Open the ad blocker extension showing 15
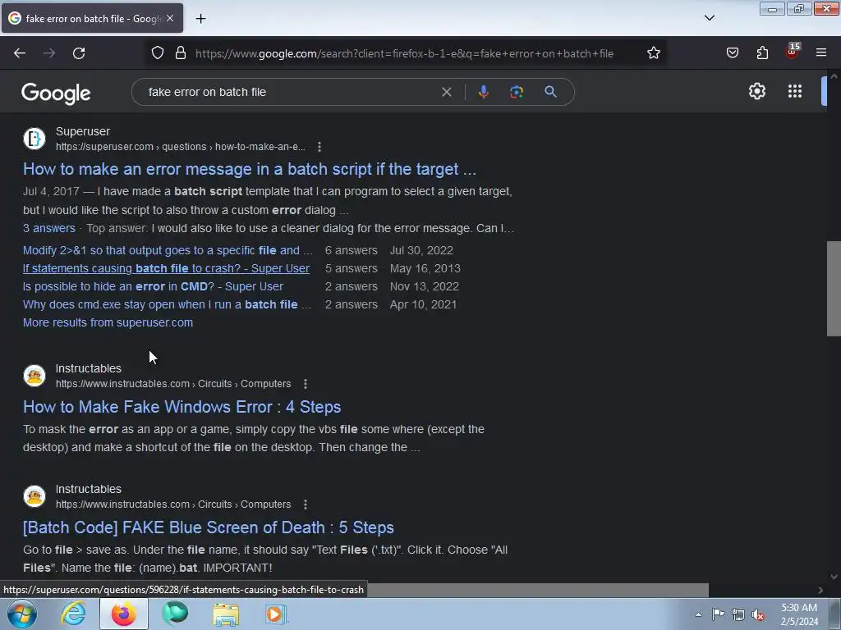Image resolution: width=841 pixels, height=630 pixels. click(793, 52)
